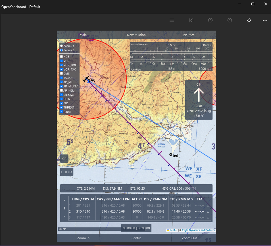Toggle the FIX checkbox
The image size is (271, 246).
click(x=61, y=103)
